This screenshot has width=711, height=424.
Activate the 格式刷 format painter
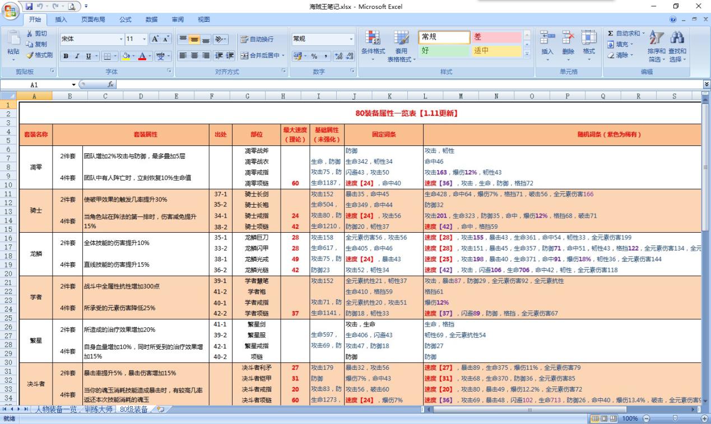[39, 55]
